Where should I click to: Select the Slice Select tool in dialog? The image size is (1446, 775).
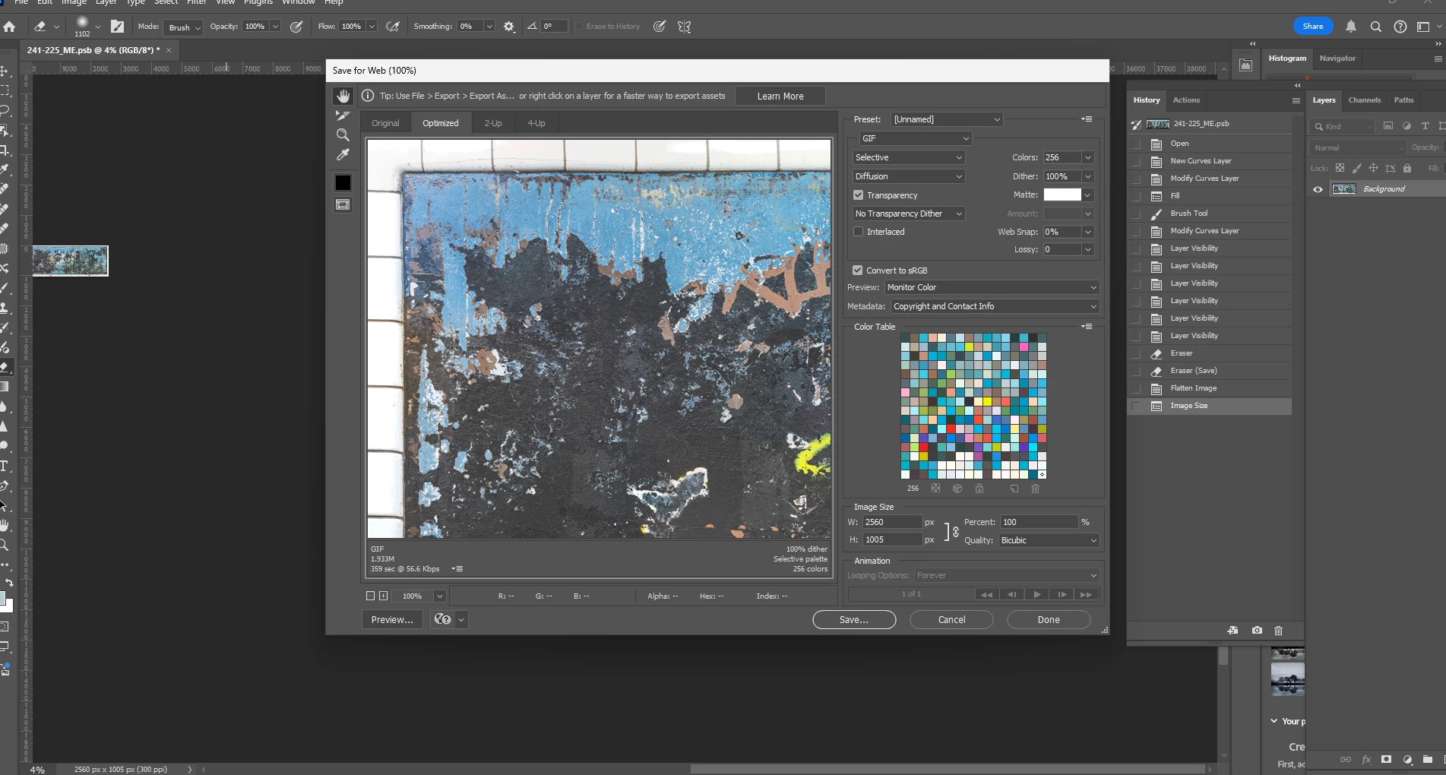[343, 115]
